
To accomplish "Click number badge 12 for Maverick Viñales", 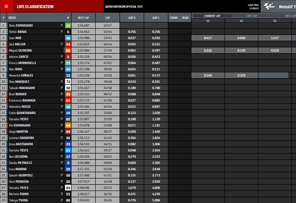I will point(68,75).
